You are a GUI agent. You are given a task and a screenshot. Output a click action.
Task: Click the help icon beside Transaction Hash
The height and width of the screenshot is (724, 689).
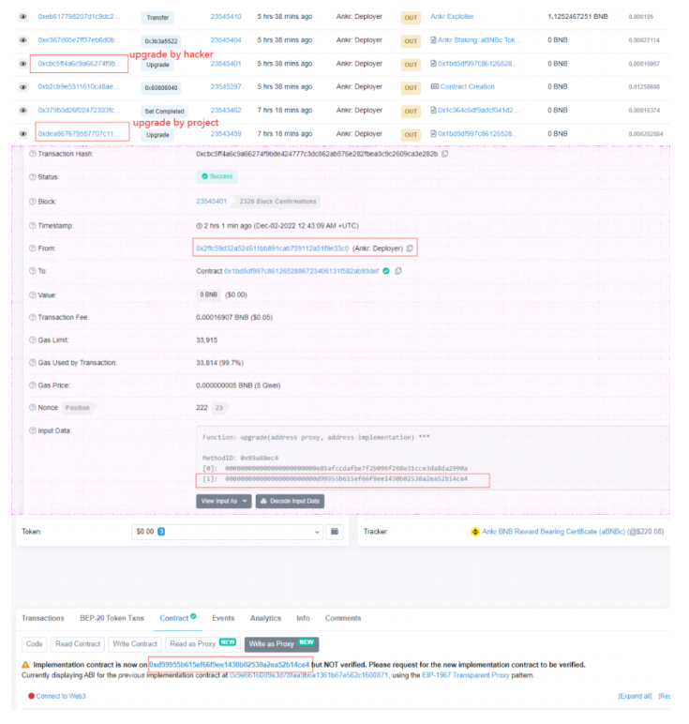coord(33,154)
